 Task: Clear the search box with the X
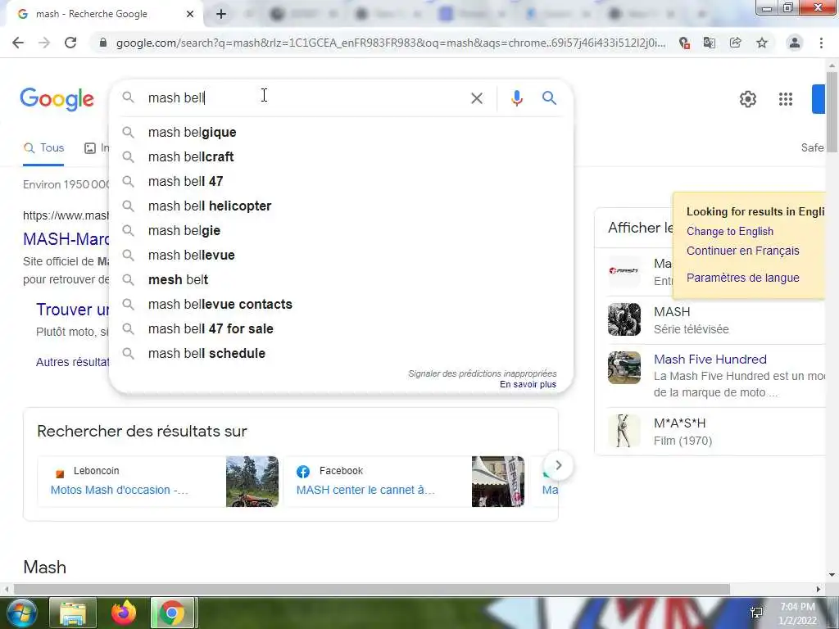pyautogui.click(x=477, y=98)
